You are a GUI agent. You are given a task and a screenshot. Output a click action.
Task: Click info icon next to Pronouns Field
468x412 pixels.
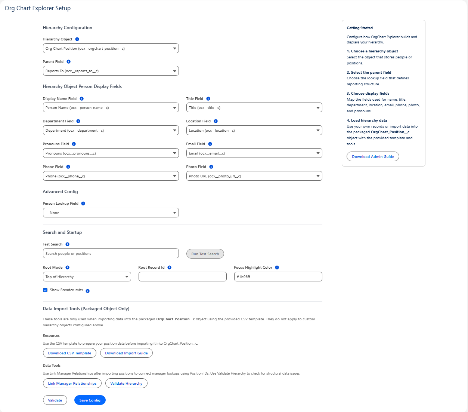tap(74, 144)
